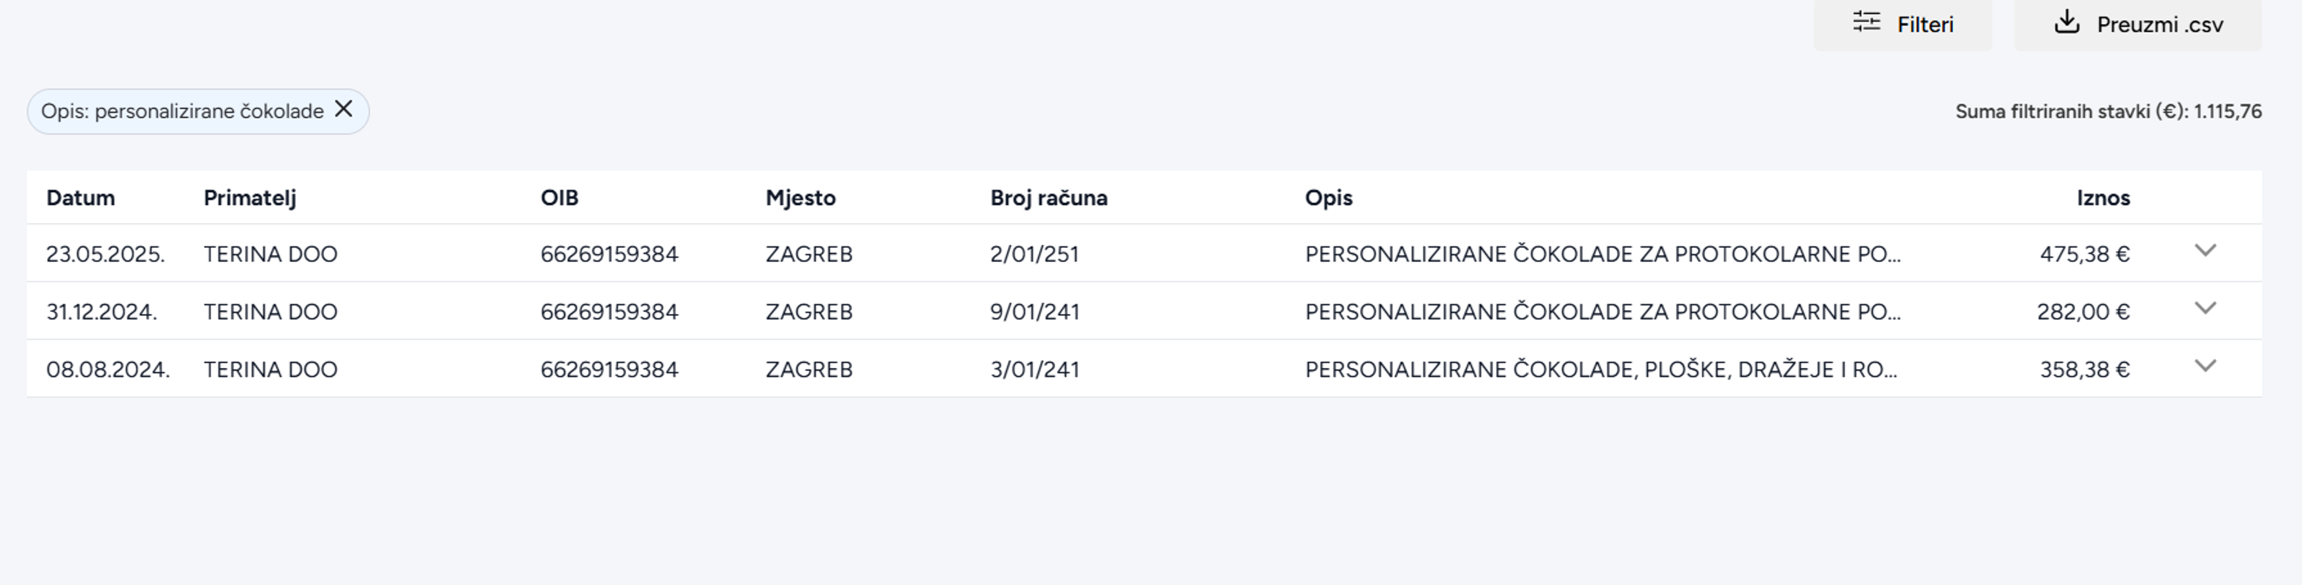The height and width of the screenshot is (585, 2302).
Task: Select invoice number 2/01/251
Action: tap(1034, 254)
